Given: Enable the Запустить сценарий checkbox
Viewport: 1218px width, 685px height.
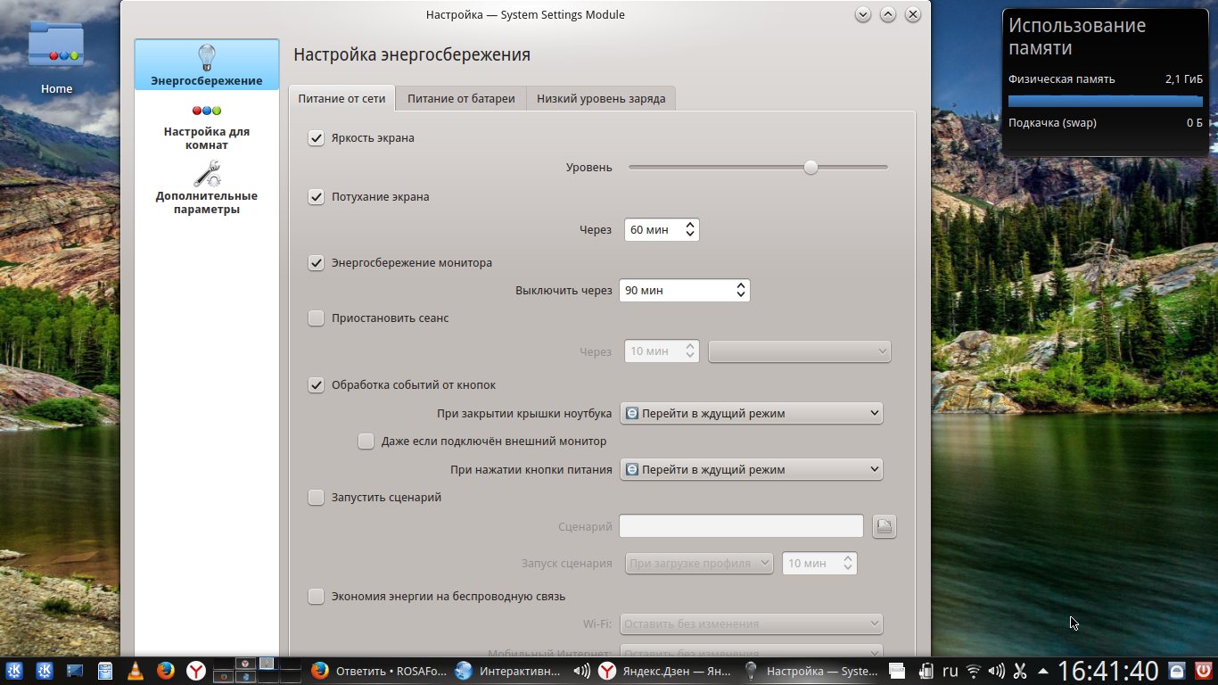Looking at the screenshot, I should 316,498.
